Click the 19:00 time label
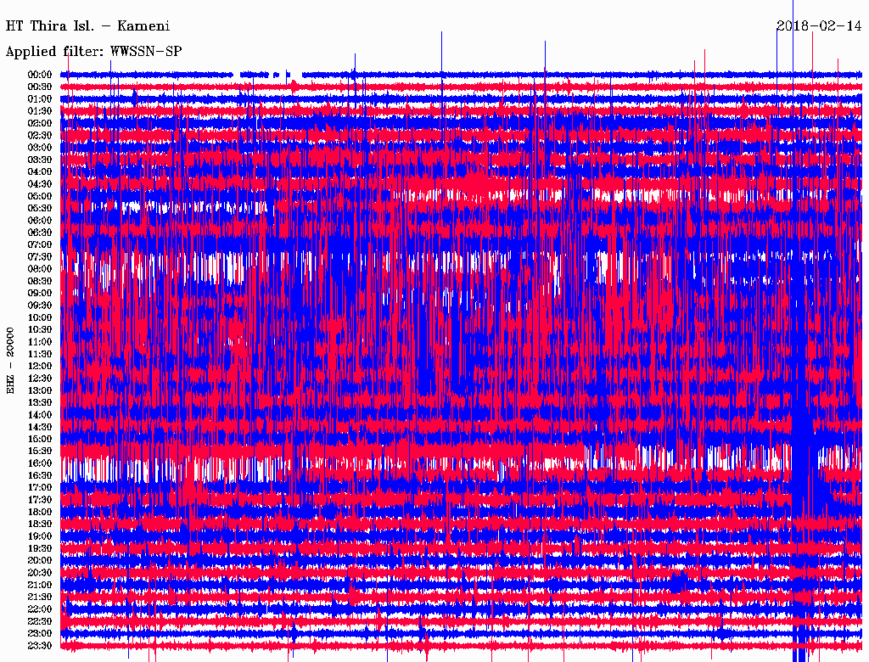This screenshot has width=869, height=662. click(x=40, y=536)
